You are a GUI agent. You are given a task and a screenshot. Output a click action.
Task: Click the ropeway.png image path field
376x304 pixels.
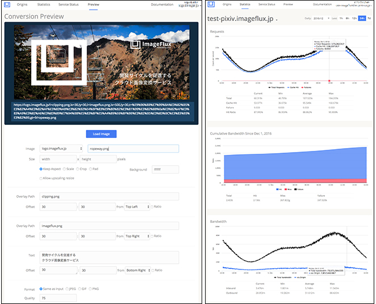point(133,149)
